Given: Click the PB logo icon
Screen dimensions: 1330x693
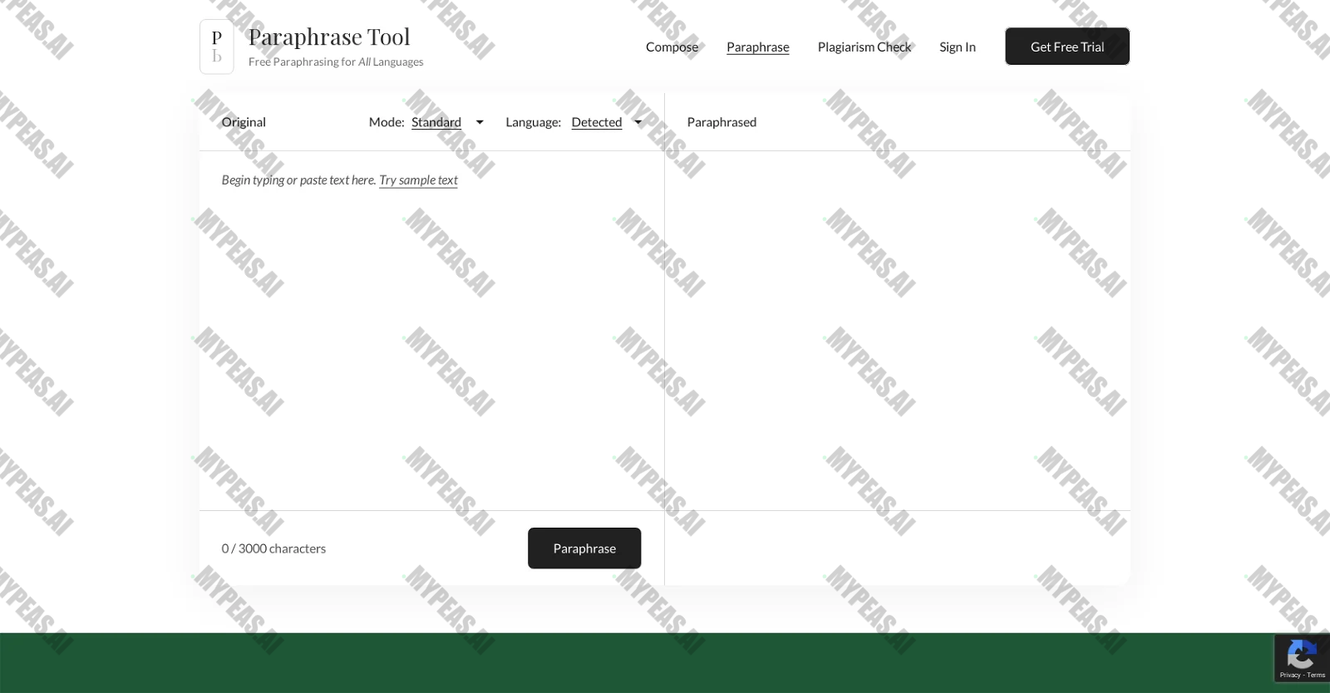Looking at the screenshot, I should tap(217, 47).
